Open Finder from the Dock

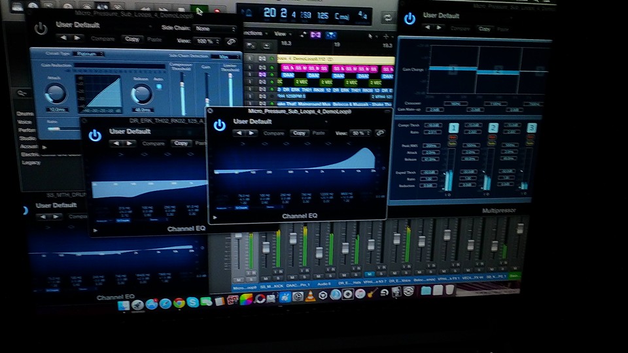(124, 306)
